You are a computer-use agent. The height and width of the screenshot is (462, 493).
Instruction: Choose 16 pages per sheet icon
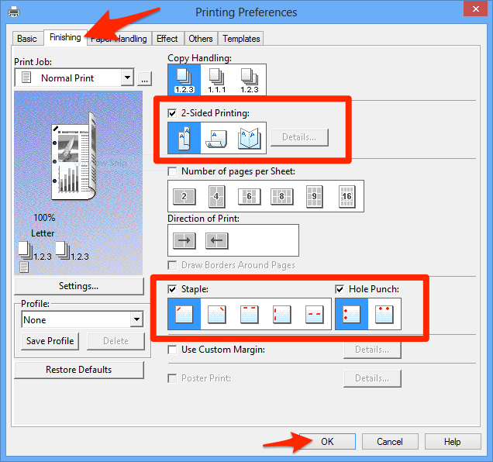click(346, 197)
